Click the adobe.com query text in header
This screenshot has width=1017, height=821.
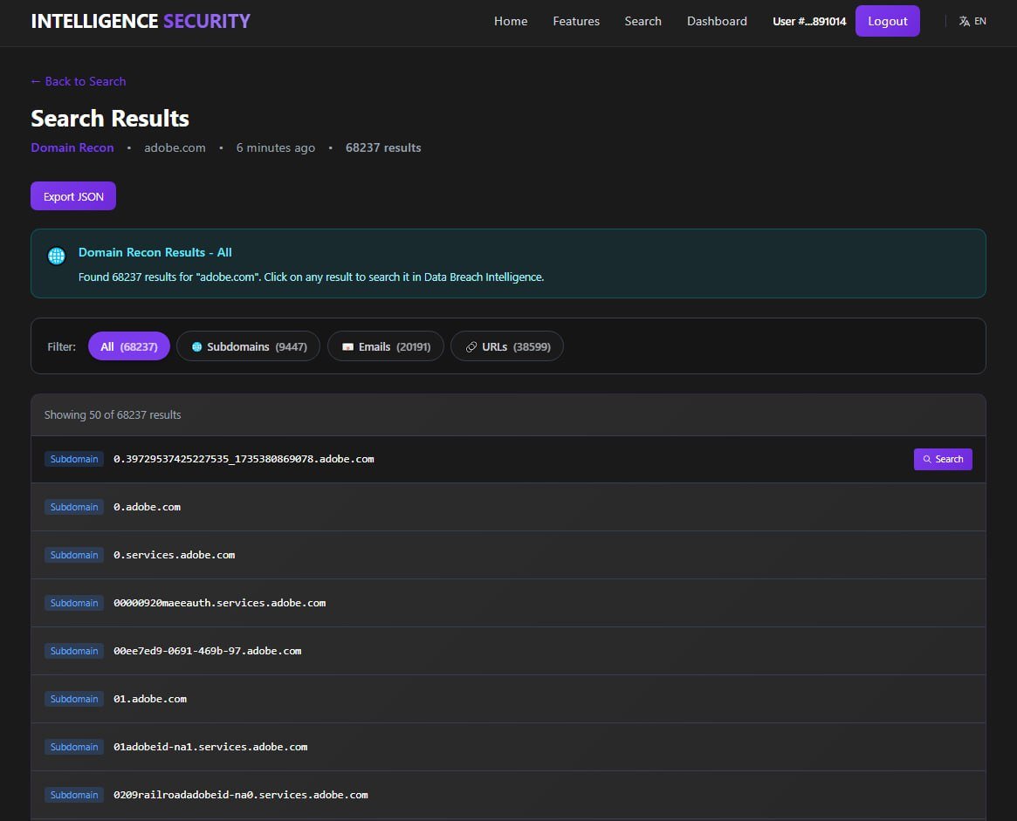175,147
